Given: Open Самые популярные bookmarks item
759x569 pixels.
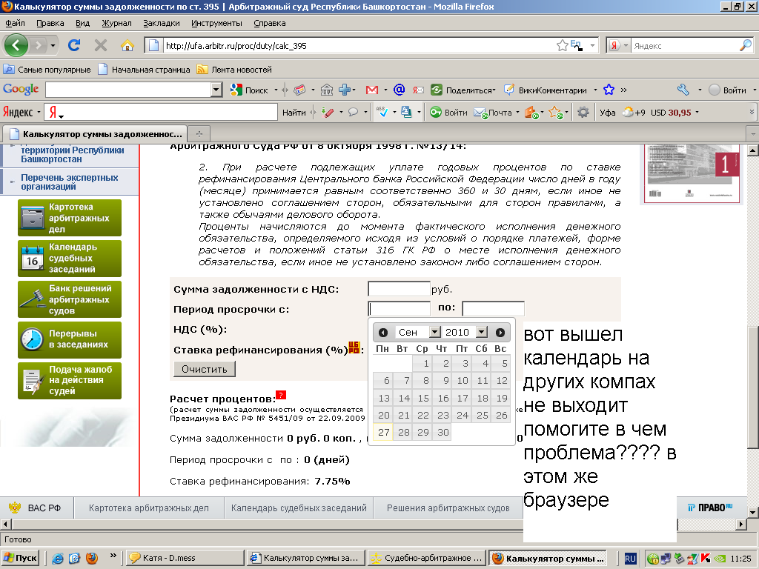Looking at the screenshot, I should (x=47, y=69).
